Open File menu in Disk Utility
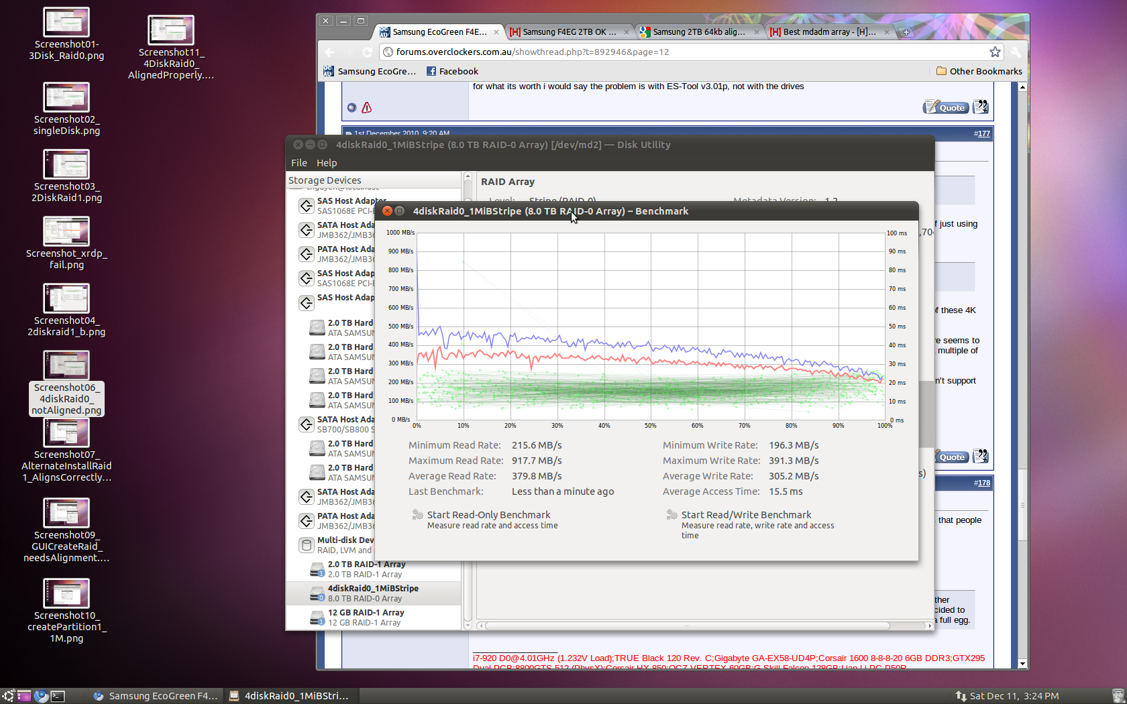This screenshot has height=704, width=1127. (299, 163)
